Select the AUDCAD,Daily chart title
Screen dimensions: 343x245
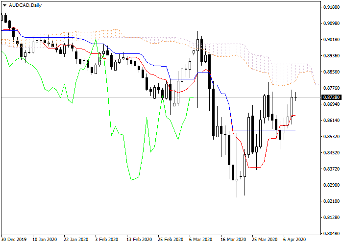(25, 5)
